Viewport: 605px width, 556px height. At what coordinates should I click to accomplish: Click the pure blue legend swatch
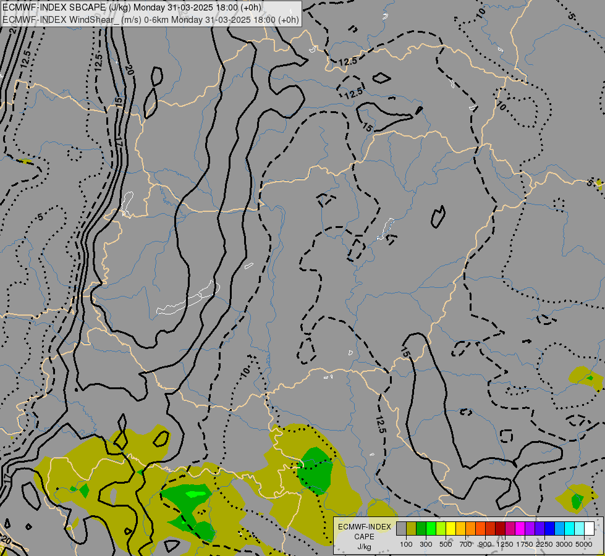[x=550, y=528]
